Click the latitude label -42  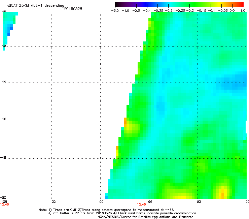(x=3, y=45)
